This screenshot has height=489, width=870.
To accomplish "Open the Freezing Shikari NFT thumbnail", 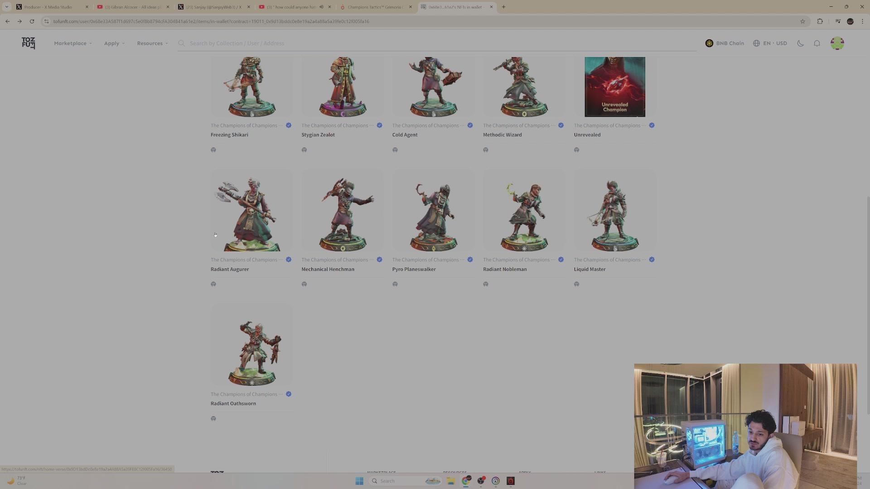I will [x=251, y=87].
